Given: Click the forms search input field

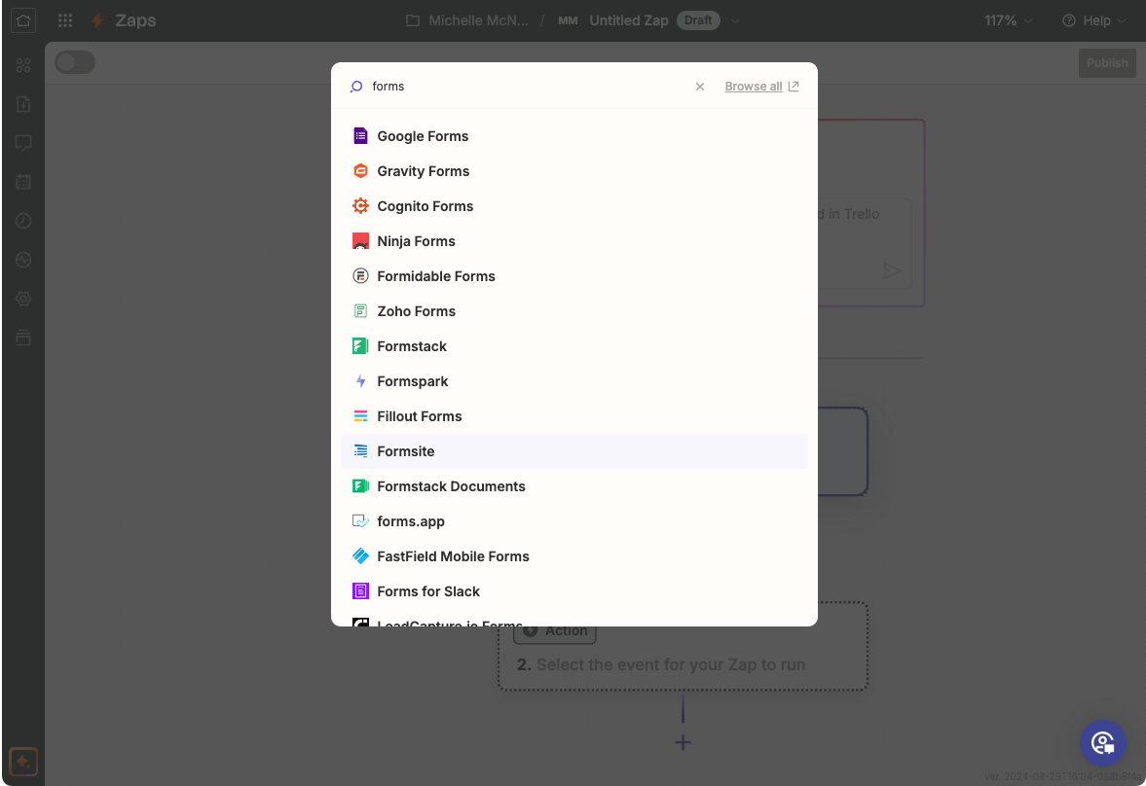Looking at the screenshot, I should [x=530, y=87].
